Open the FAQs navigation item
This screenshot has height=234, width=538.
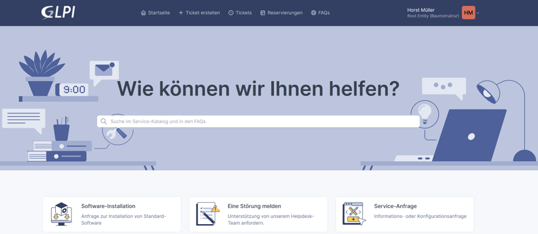pyautogui.click(x=324, y=13)
